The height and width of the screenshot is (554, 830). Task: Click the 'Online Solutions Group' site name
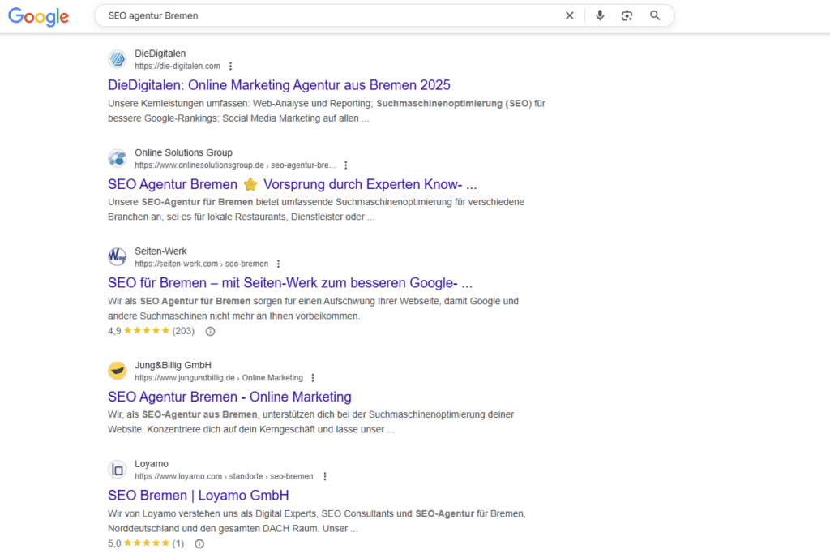183,152
